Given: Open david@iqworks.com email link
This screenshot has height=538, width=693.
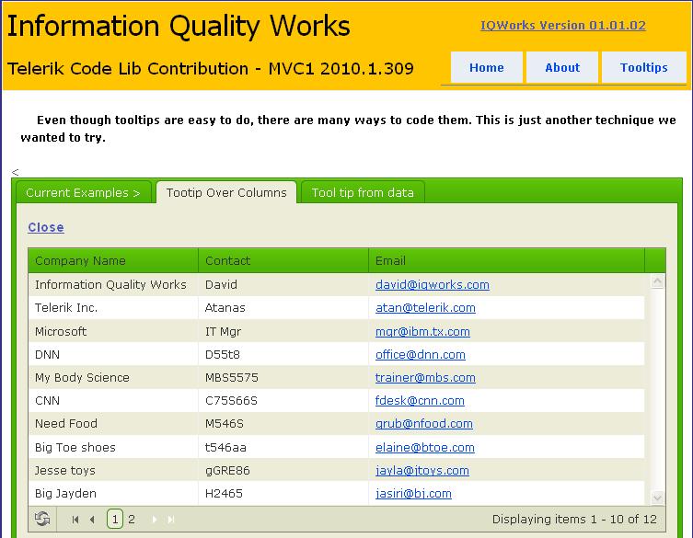Looking at the screenshot, I should 433,284.
